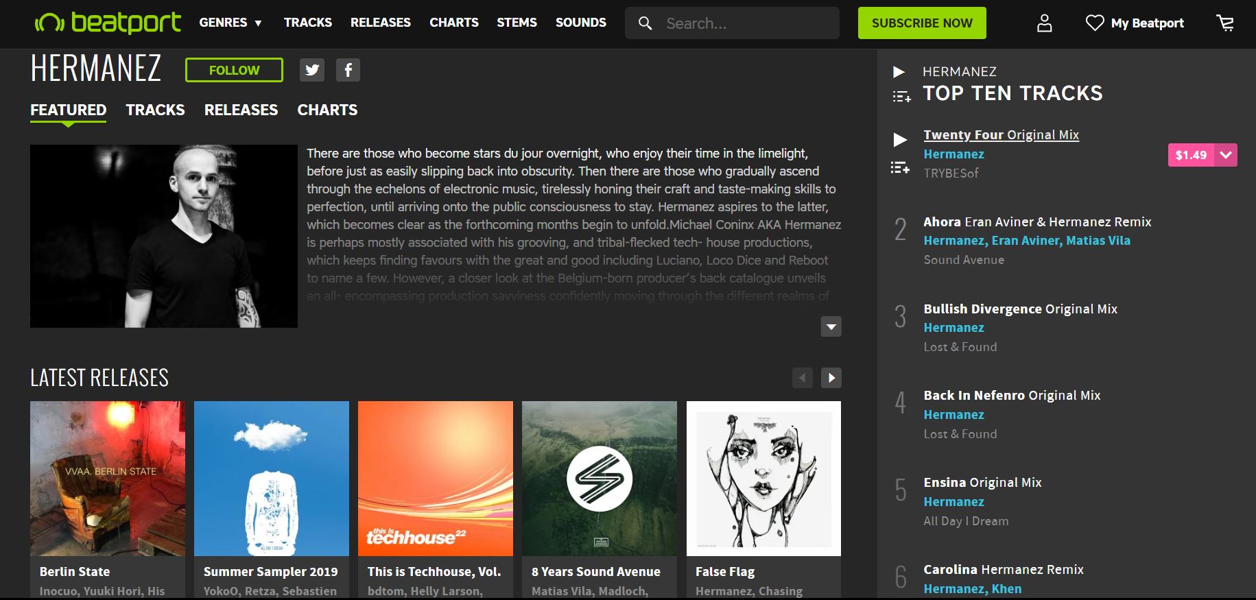Open This is Techhouse cover art
Image resolution: width=1256 pixels, height=600 pixels.
436,479
